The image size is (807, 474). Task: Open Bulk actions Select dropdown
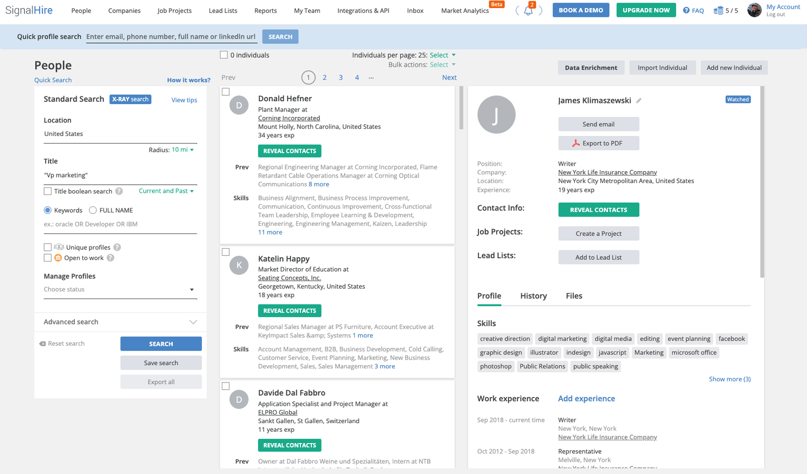(443, 64)
